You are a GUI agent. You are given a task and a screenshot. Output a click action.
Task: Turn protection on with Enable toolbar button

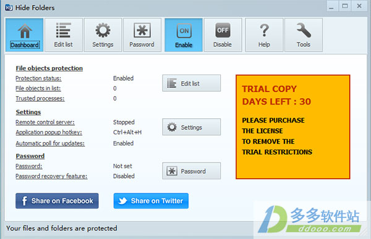click(184, 35)
